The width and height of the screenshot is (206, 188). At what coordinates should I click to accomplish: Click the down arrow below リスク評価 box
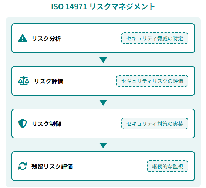click(103, 103)
